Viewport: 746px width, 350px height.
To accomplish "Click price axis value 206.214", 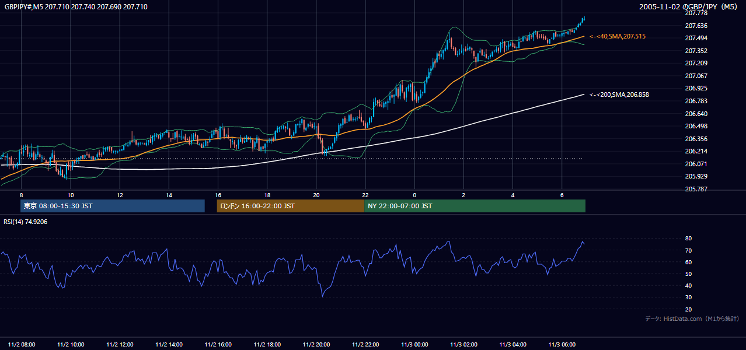I will 696,151.
